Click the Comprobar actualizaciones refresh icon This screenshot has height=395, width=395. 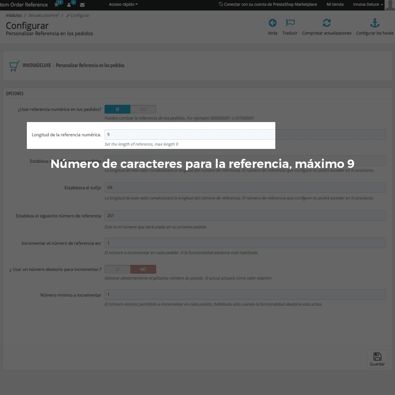327,23
